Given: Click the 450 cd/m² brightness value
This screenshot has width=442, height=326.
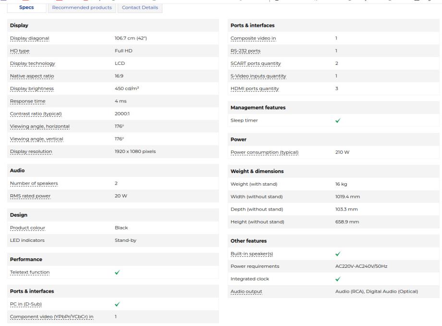Looking at the screenshot, I should tap(127, 88).
